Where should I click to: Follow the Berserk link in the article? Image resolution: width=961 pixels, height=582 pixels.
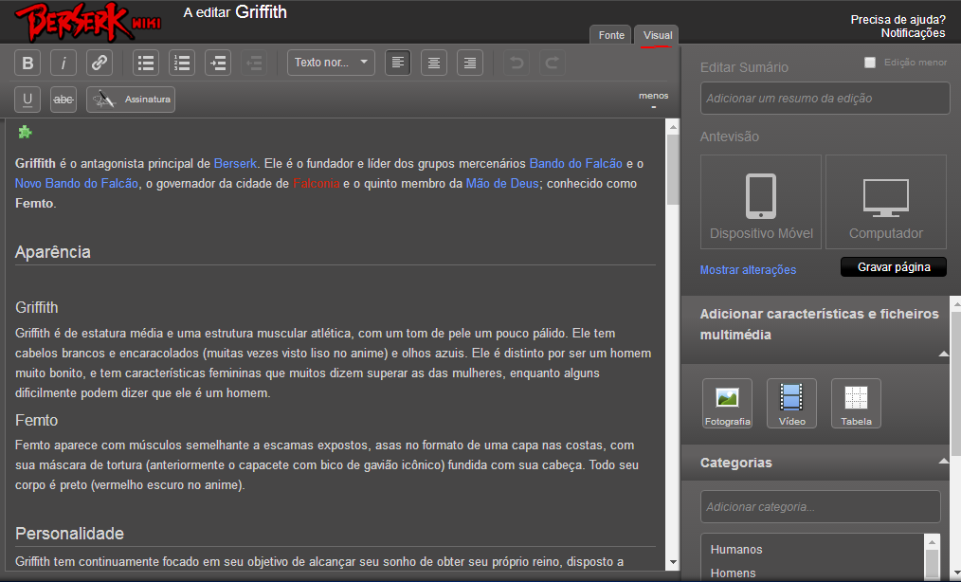235,164
